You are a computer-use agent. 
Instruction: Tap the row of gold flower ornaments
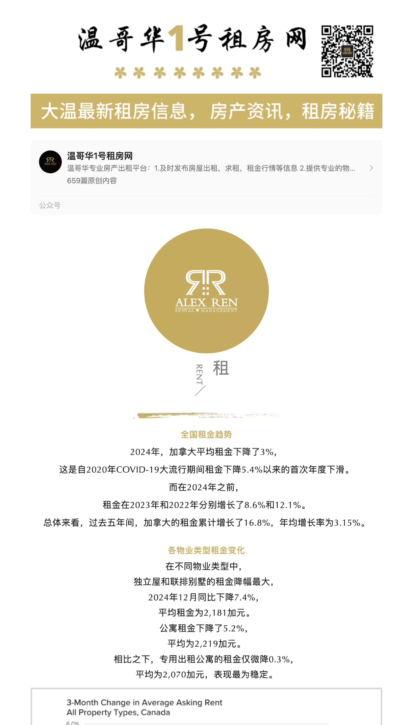tap(188, 72)
